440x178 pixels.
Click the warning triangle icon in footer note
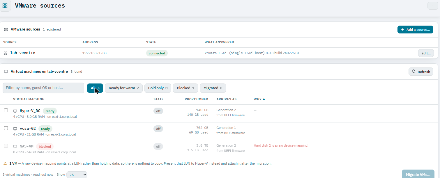[5, 163]
